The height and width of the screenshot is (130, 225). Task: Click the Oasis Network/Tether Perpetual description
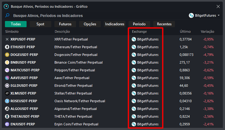[x=80, y=101]
